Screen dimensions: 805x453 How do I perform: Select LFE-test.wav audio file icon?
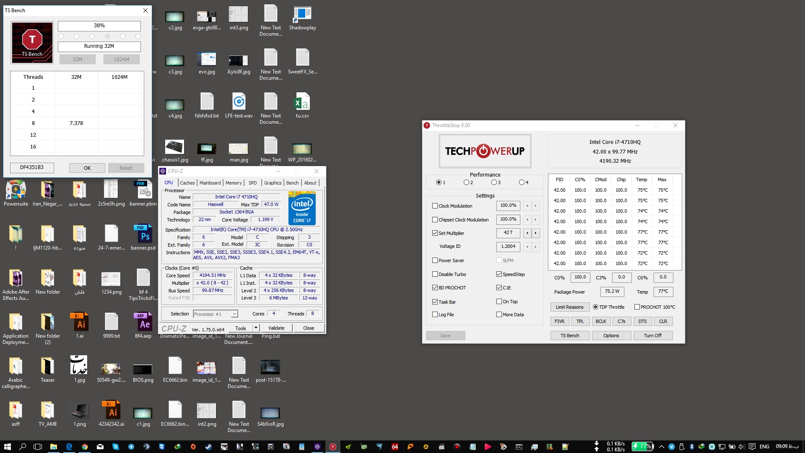(x=239, y=105)
